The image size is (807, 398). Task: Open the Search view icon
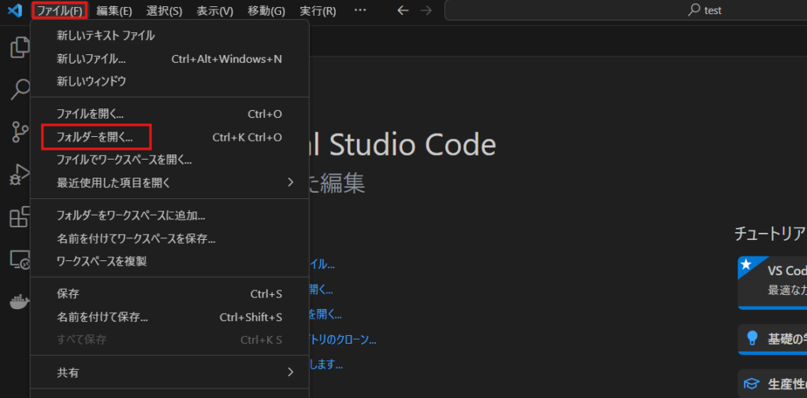[x=19, y=90]
